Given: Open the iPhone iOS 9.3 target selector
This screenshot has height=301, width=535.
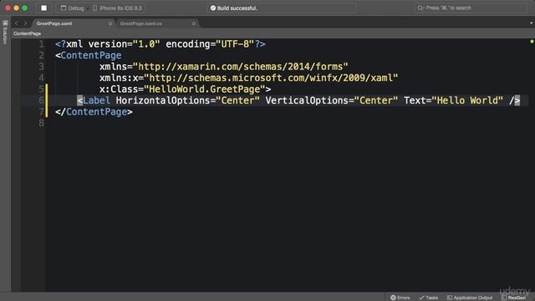Looking at the screenshot, I should point(117,8).
